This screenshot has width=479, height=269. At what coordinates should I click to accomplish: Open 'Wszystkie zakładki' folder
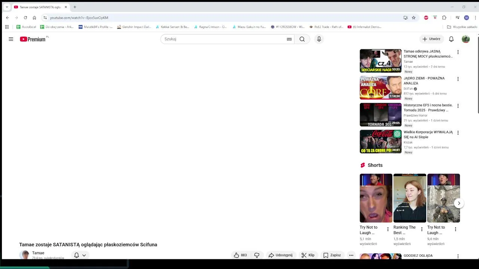pos(462,27)
